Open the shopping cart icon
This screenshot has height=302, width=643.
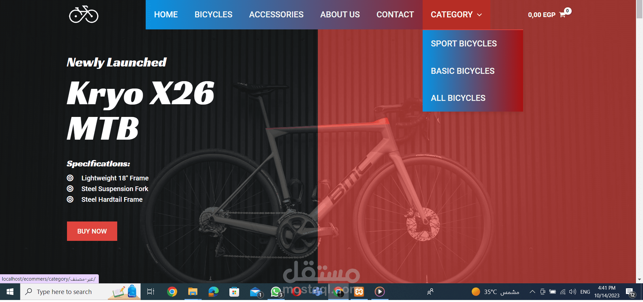pos(563,15)
